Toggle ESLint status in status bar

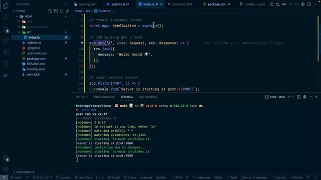point(218,177)
